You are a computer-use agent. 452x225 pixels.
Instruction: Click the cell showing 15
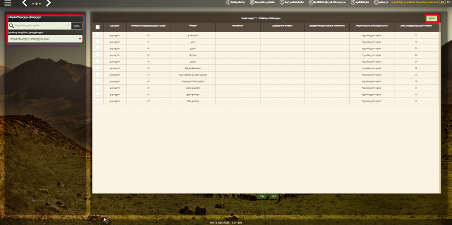click(x=416, y=42)
